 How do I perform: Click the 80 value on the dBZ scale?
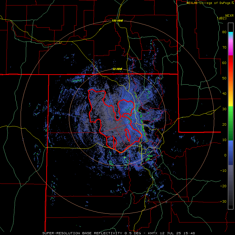click(x=224, y=32)
